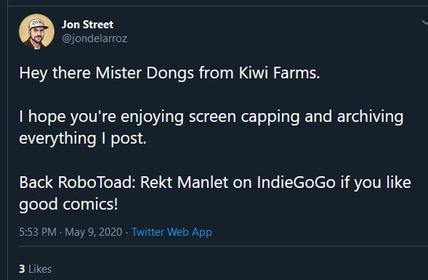The image size is (428, 280).
Task: Click the 5:53 PM timestamp
Action: pos(38,232)
